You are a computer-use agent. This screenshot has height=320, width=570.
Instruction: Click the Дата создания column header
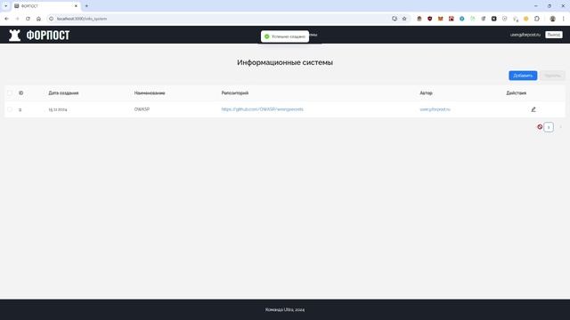pos(63,92)
